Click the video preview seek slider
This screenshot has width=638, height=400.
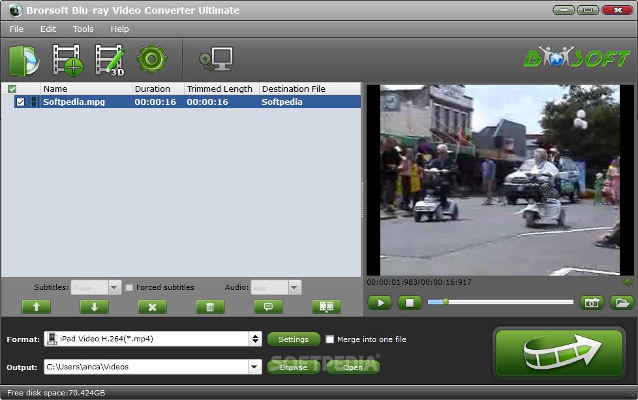point(500,302)
